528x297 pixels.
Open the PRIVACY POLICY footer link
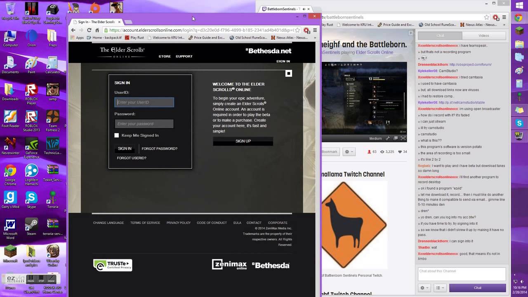[x=179, y=223]
